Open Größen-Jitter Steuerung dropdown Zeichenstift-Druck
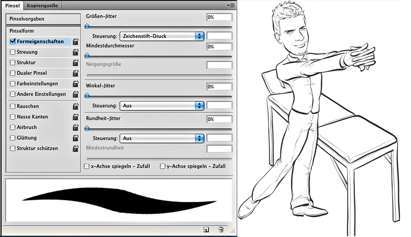Viewport: 411px width, 237px height. tap(162, 36)
